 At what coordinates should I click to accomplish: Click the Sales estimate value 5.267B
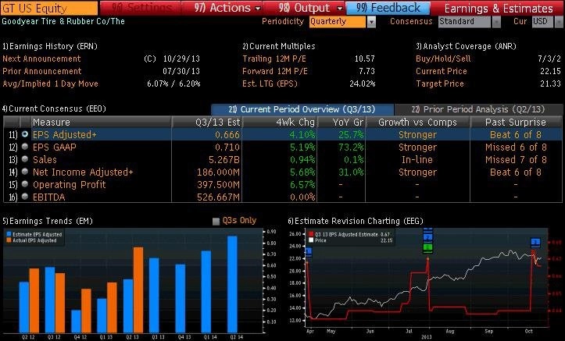coord(223,160)
